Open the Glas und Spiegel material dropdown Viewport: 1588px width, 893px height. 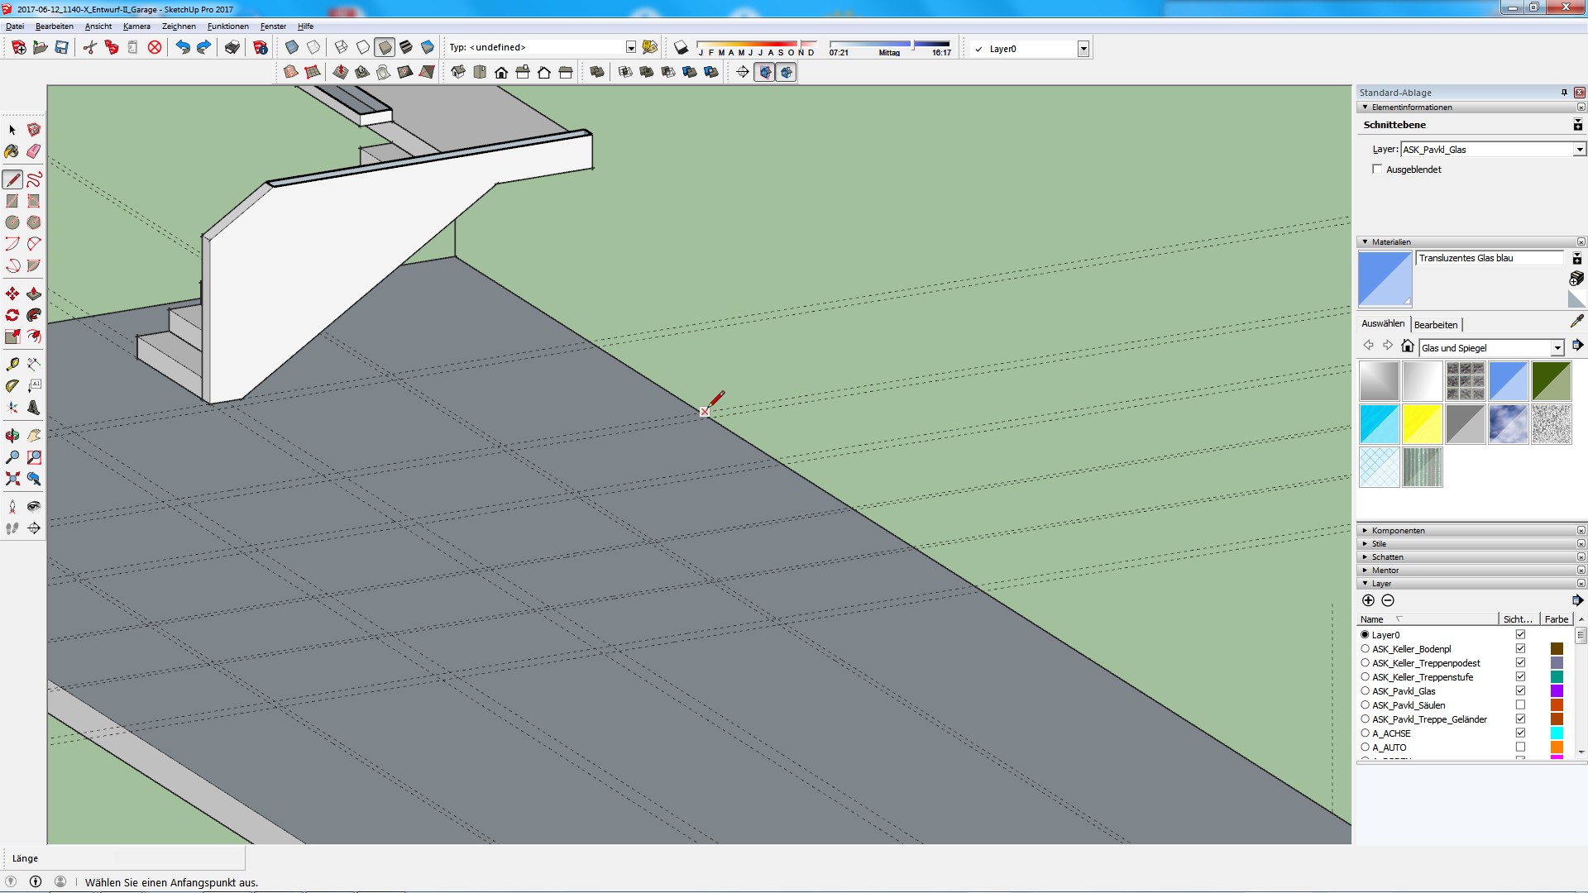click(x=1557, y=348)
